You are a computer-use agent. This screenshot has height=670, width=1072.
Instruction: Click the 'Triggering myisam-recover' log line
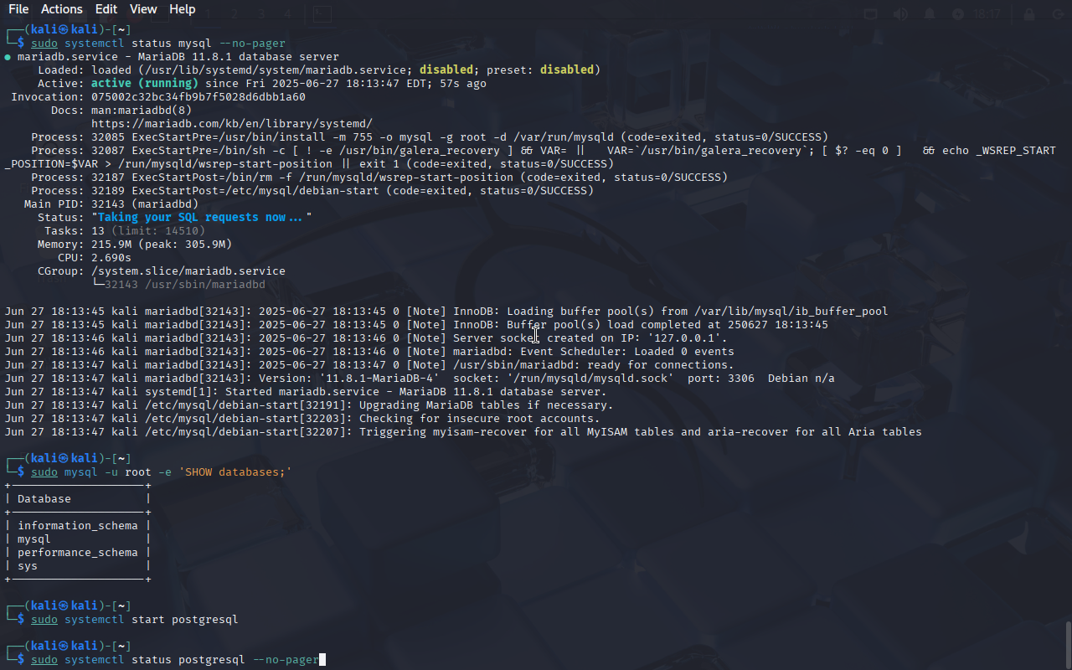(463, 432)
